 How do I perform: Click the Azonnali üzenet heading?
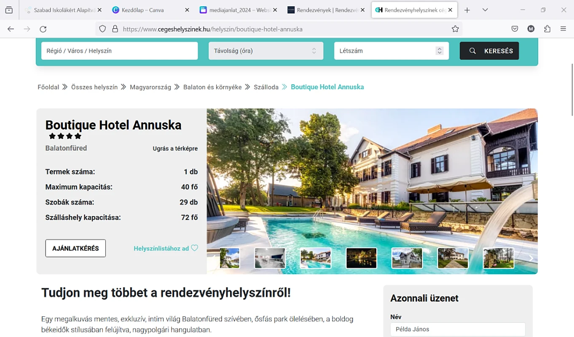coord(424,298)
